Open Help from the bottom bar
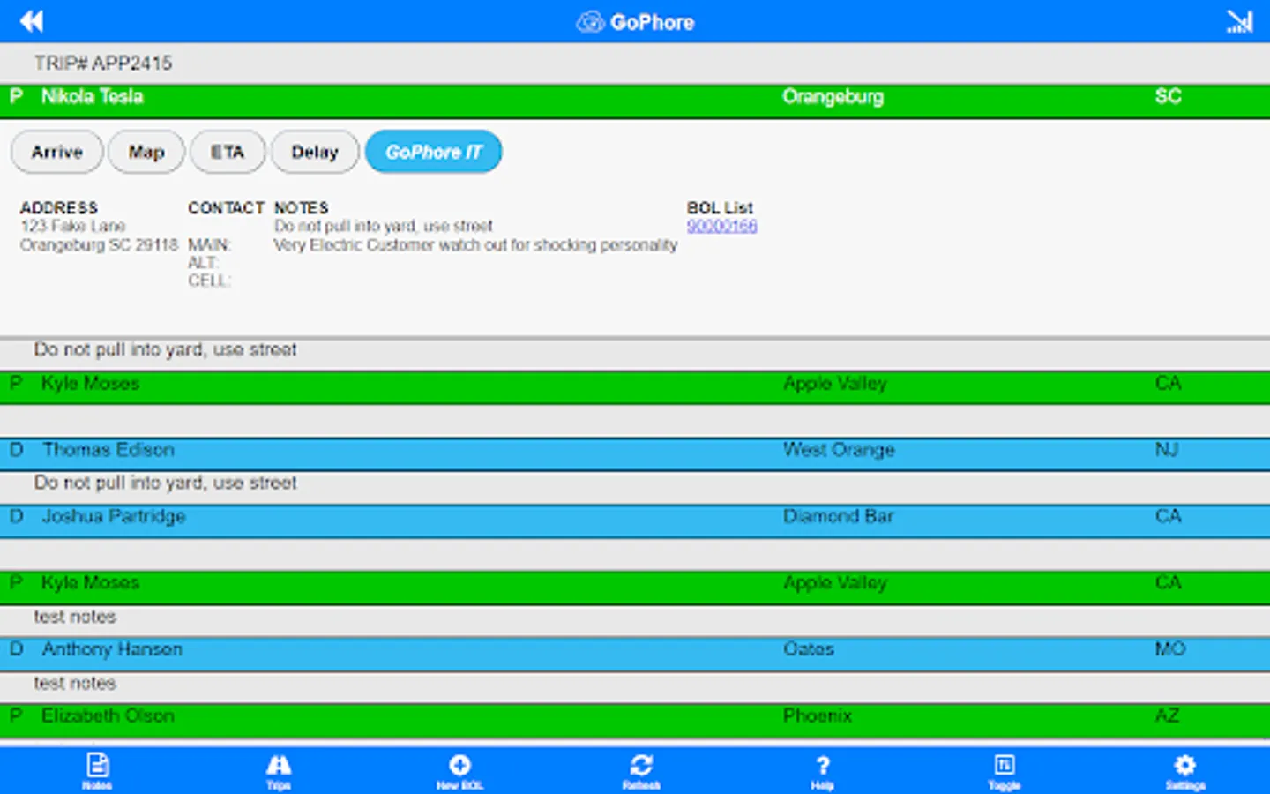1270x794 pixels. coord(822,770)
